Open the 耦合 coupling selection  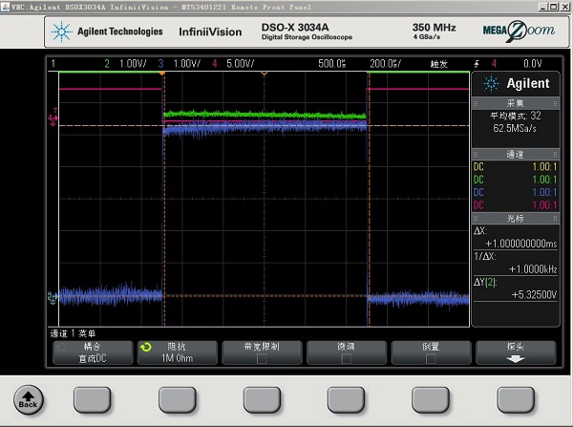[x=92, y=353]
